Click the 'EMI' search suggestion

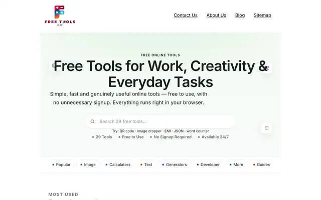[x=168, y=131]
